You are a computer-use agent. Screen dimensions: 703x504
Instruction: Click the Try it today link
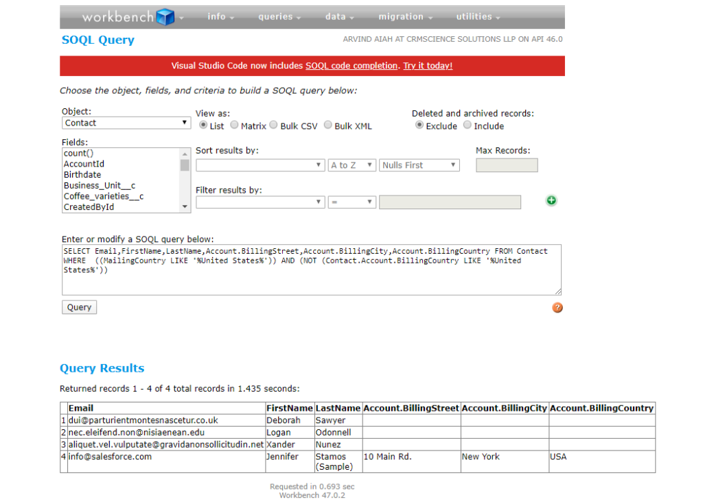pyautogui.click(x=428, y=66)
